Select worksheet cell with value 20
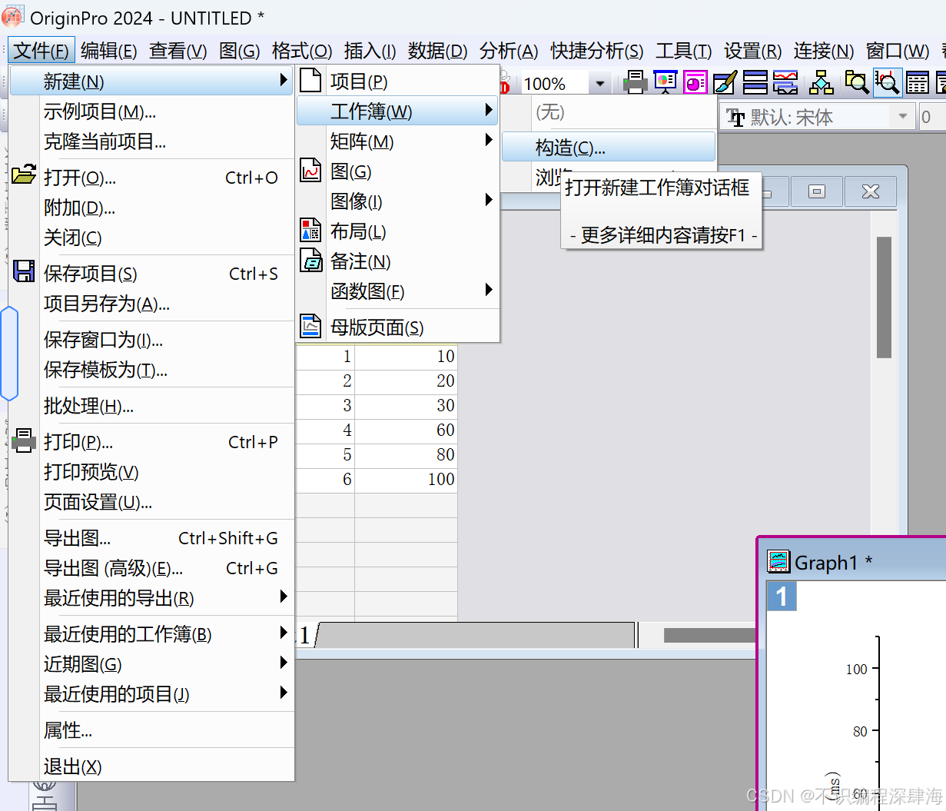The width and height of the screenshot is (946, 811). [406, 381]
